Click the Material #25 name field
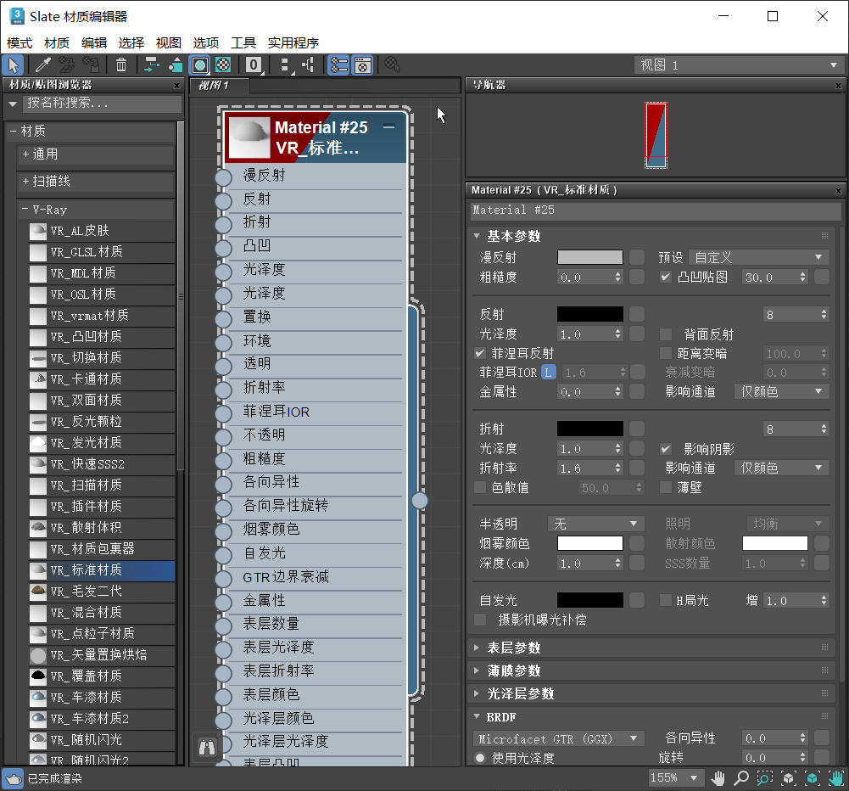849x791 pixels. pyautogui.click(x=656, y=210)
